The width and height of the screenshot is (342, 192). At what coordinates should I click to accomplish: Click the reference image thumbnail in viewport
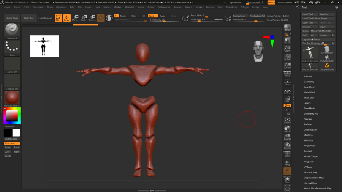pos(44,46)
